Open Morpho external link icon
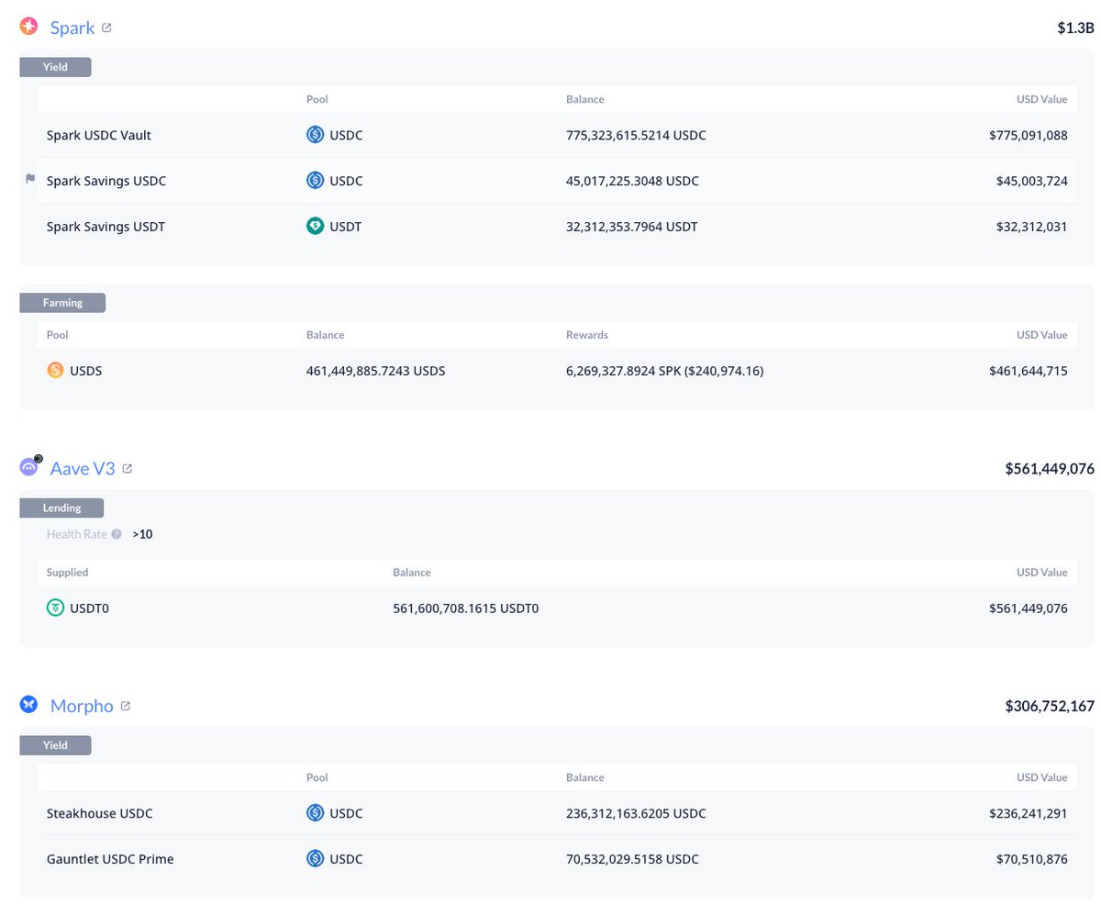 [x=126, y=706]
